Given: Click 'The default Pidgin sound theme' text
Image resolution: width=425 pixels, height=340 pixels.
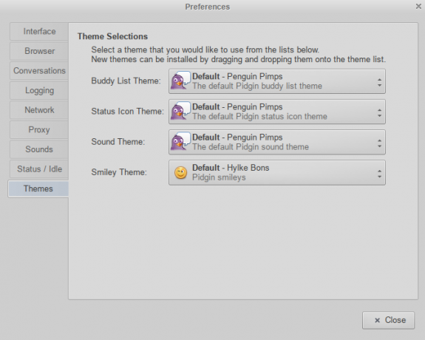Looking at the screenshot, I should [251, 146].
